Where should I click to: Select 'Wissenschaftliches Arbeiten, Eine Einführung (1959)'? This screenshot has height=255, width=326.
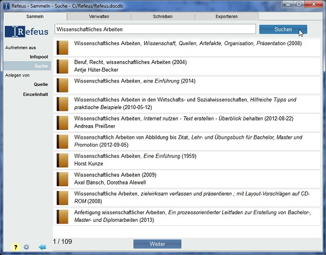[187, 160]
